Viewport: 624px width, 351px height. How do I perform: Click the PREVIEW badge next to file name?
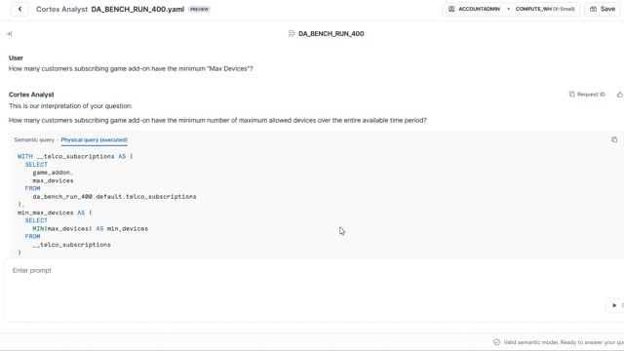pos(199,9)
